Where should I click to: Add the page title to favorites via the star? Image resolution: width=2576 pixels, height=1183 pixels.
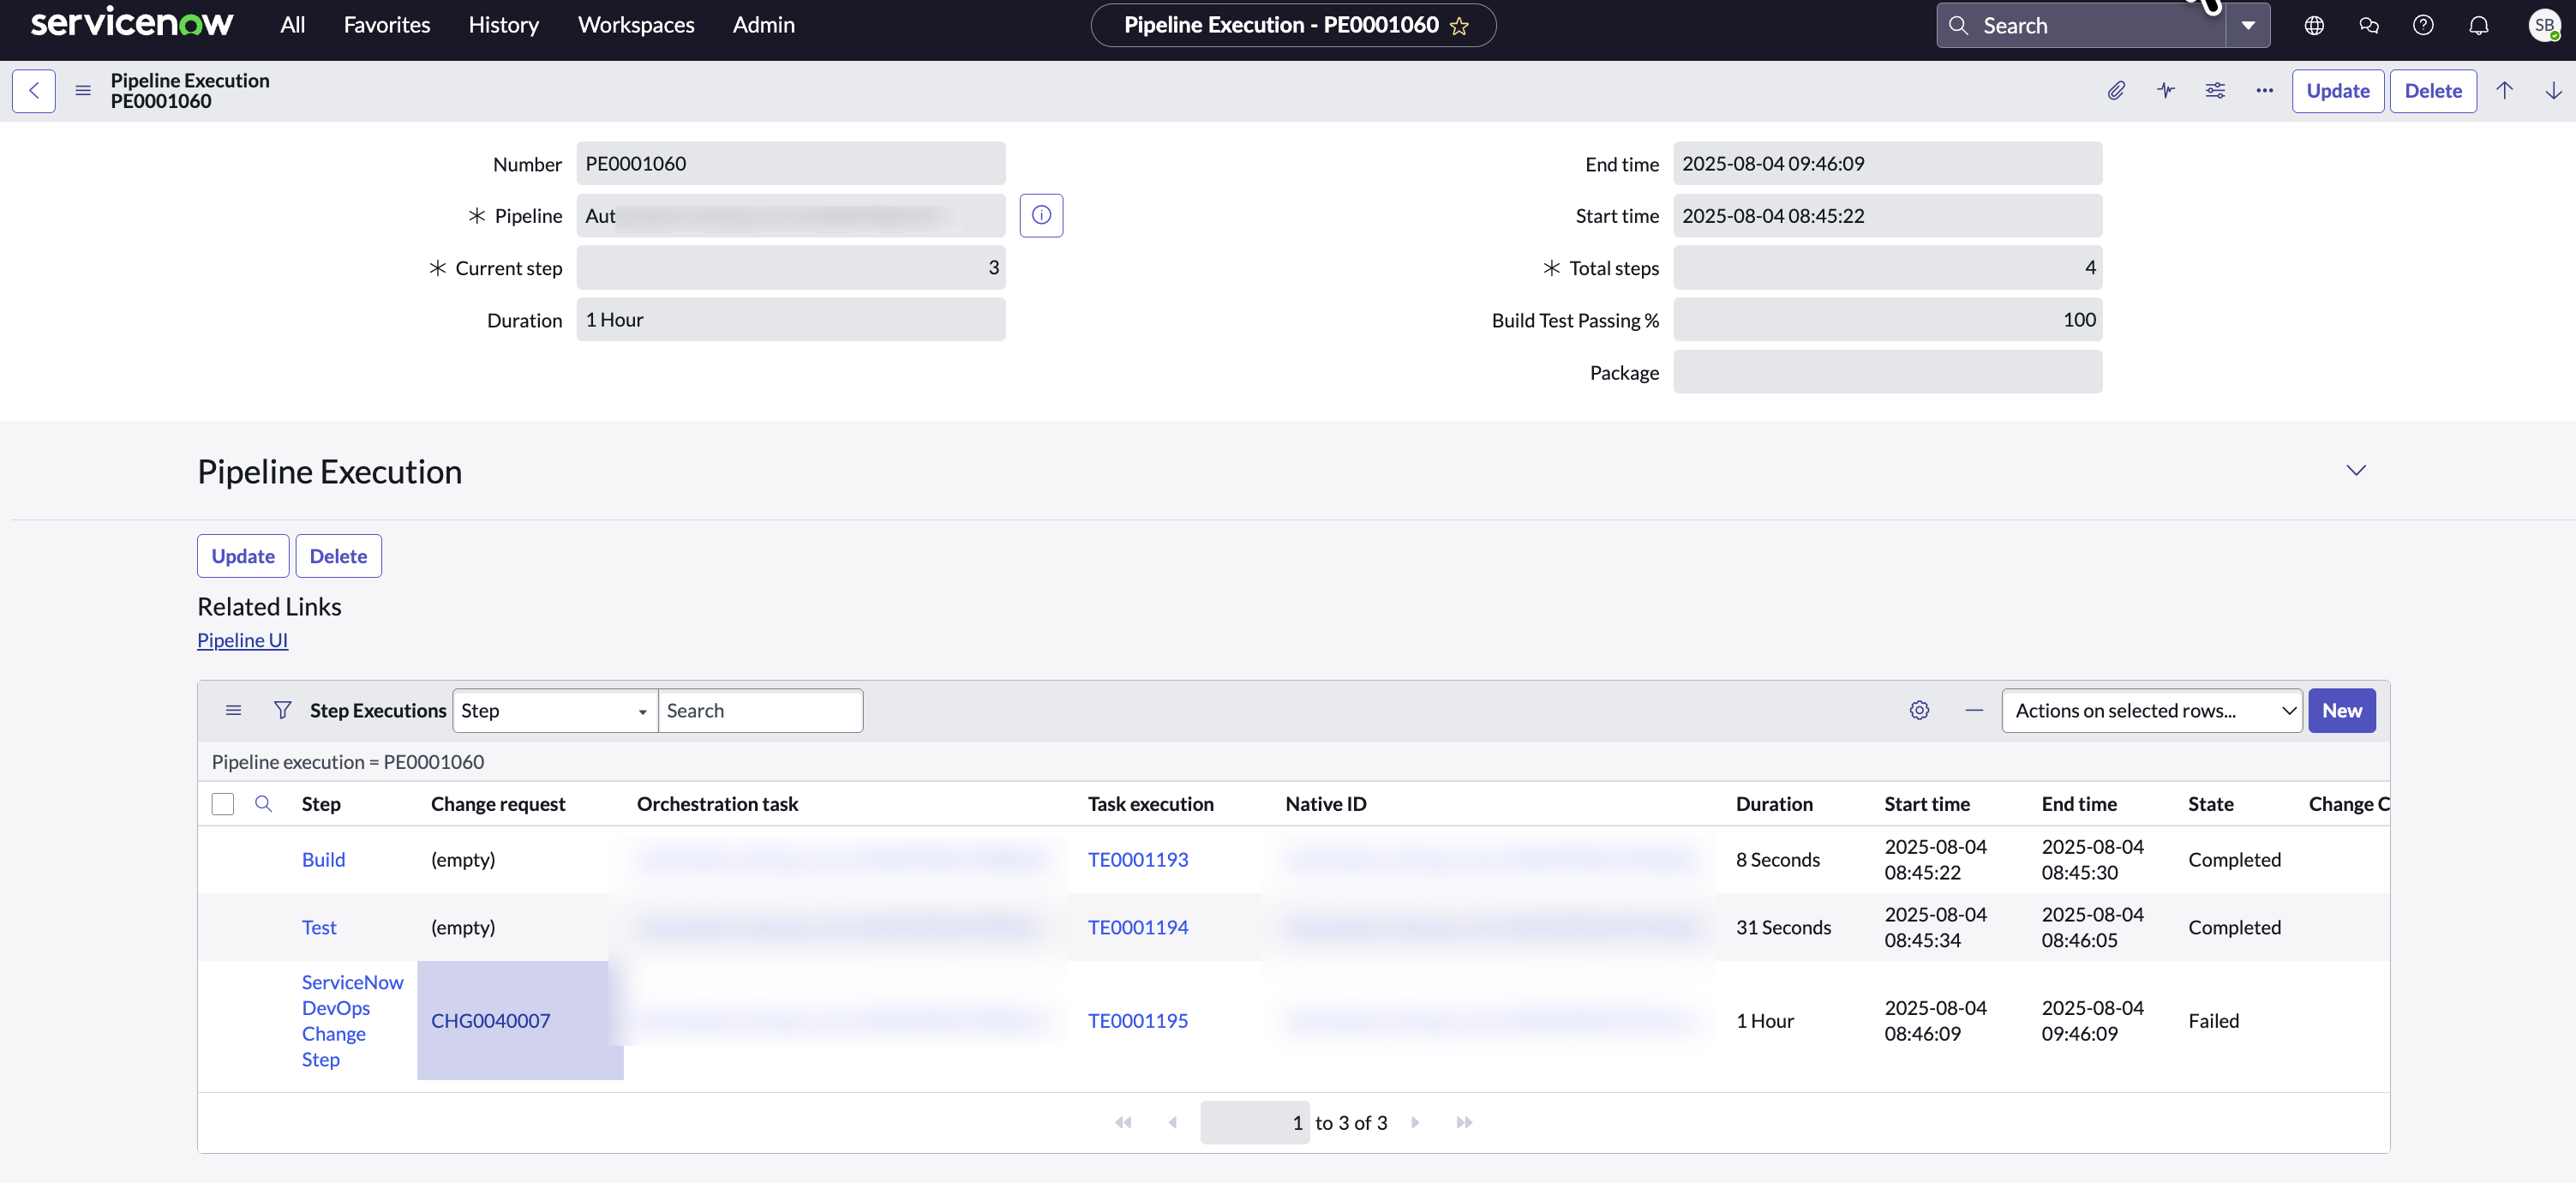pos(1459,26)
